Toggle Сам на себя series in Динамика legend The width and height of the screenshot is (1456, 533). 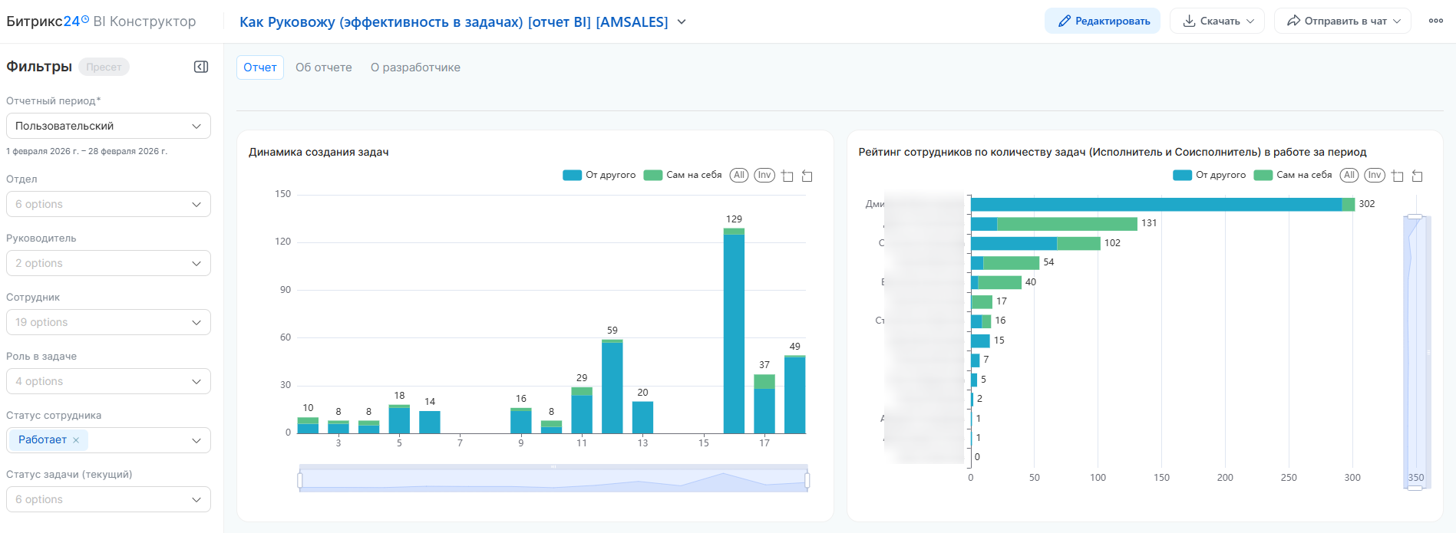pos(683,175)
